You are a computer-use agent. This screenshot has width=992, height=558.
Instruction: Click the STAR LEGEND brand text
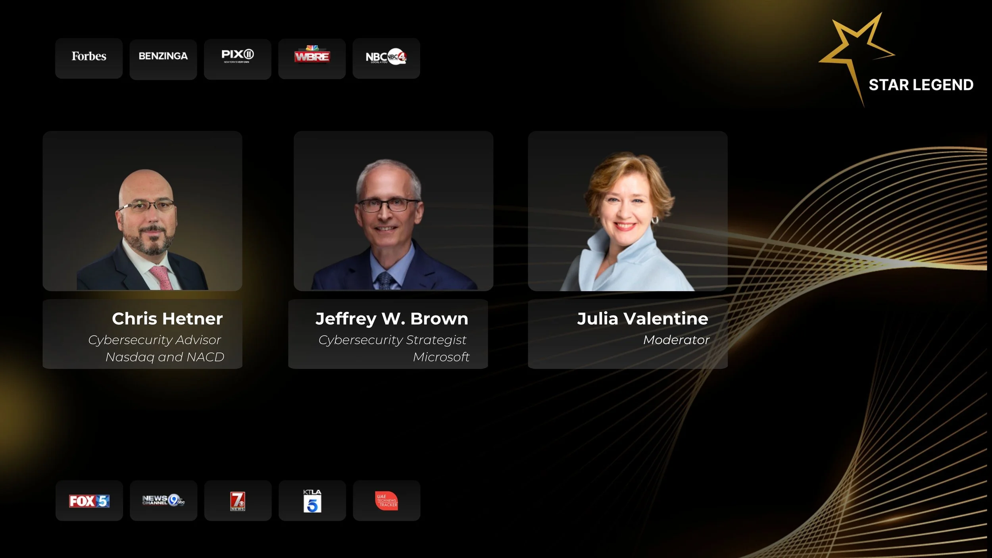[921, 85]
